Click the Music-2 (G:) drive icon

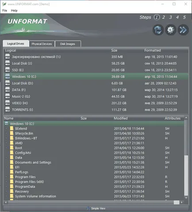point(8,96)
